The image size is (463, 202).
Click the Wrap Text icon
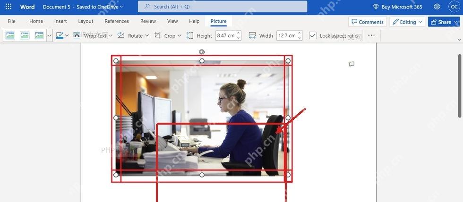77,35
